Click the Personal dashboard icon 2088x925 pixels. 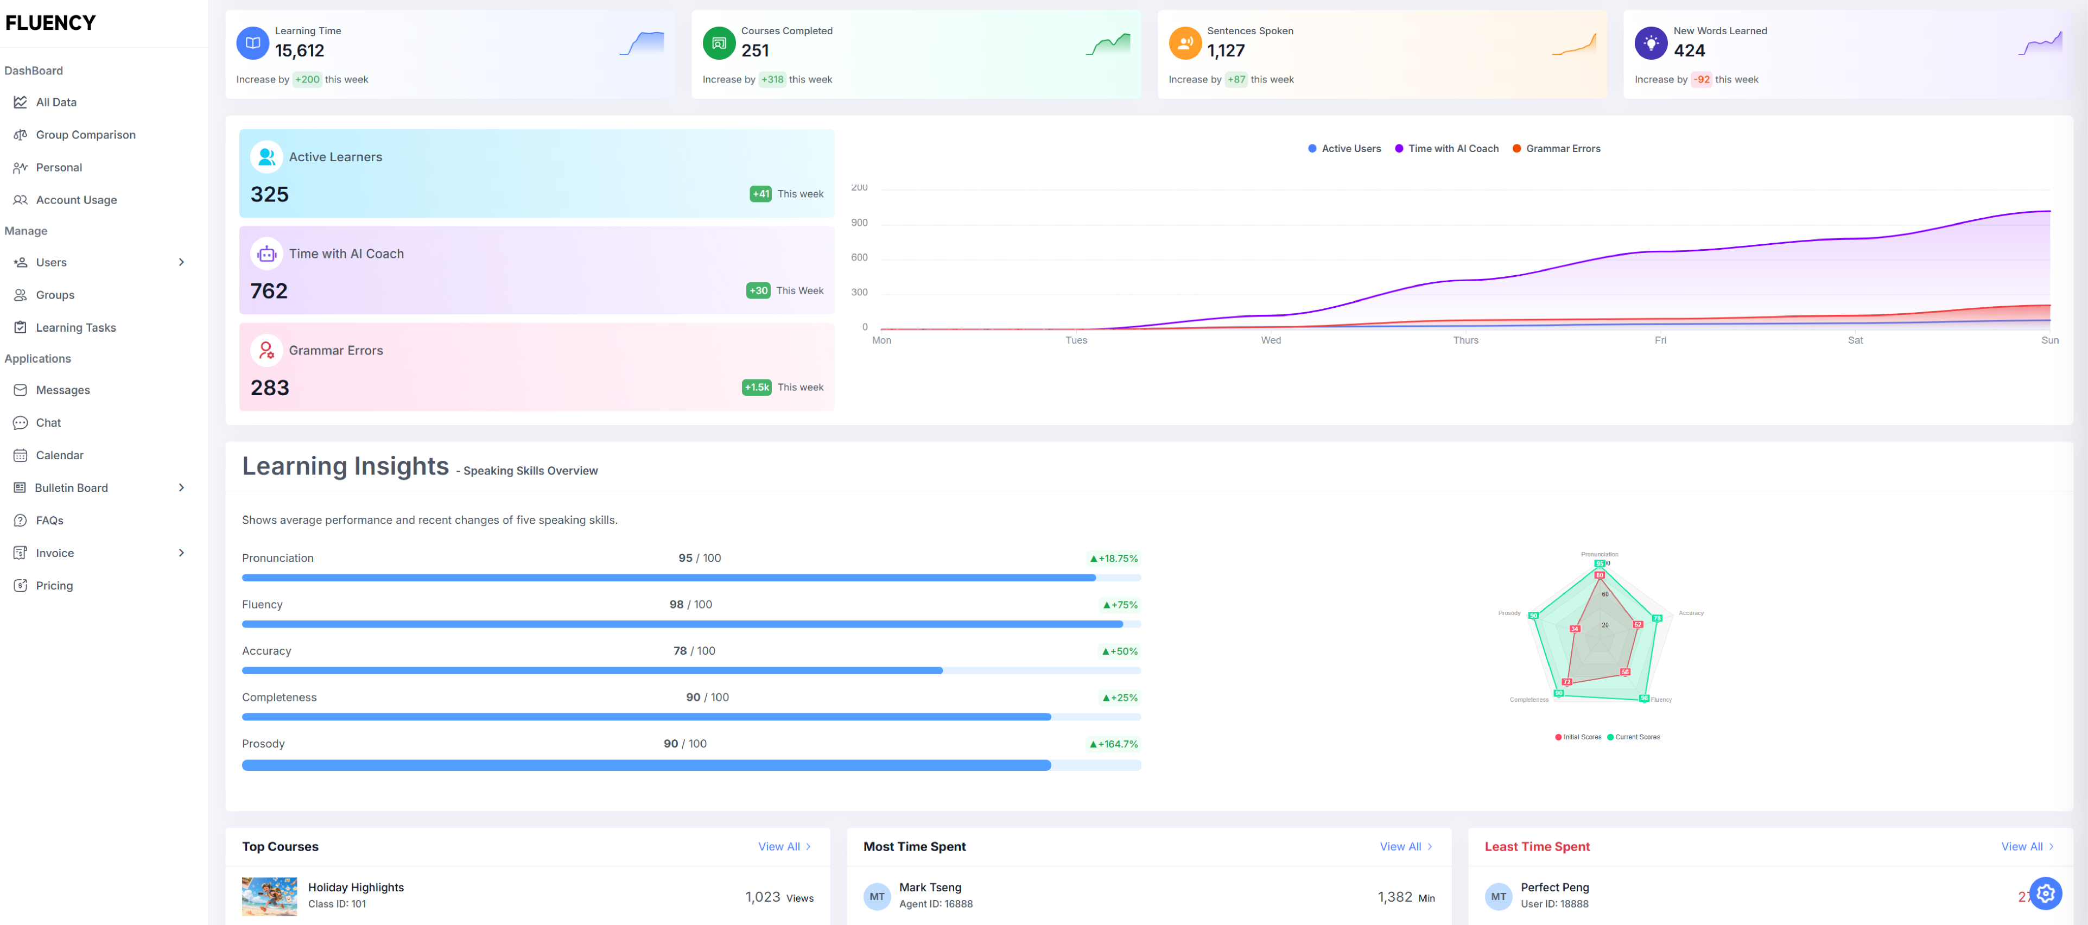21,167
